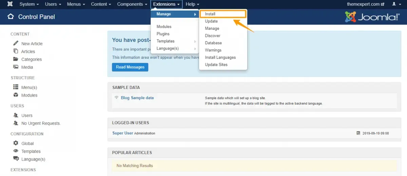This screenshot has height=176, width=407.
Task: Click the Joomla logo icon in the top-left corner
Action: point(10,4)
